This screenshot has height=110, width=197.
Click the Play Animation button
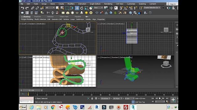tap(160, 98)
